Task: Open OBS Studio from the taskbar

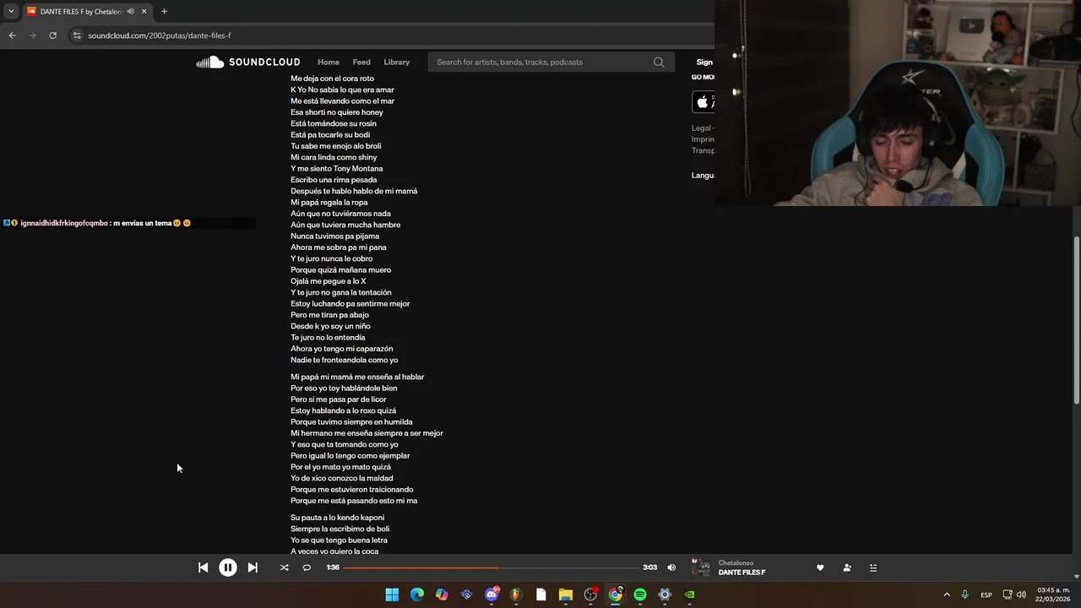Action: (590, 594)
